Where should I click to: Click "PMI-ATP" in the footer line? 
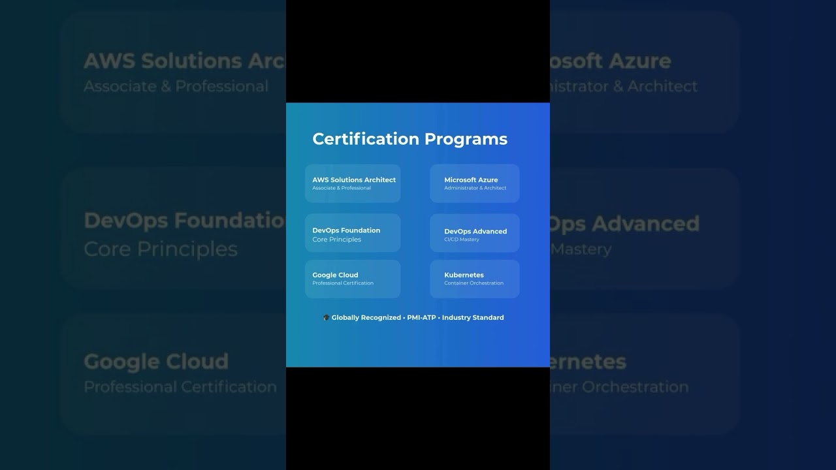pyautogui.click(x=421, y=318)
